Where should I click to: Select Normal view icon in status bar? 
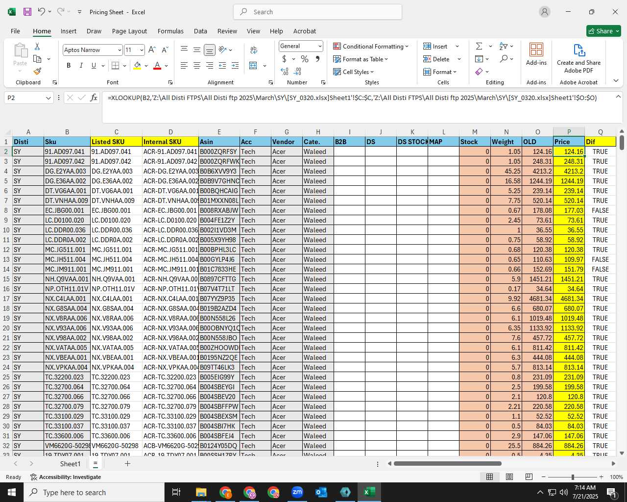[x=489, y=477]
